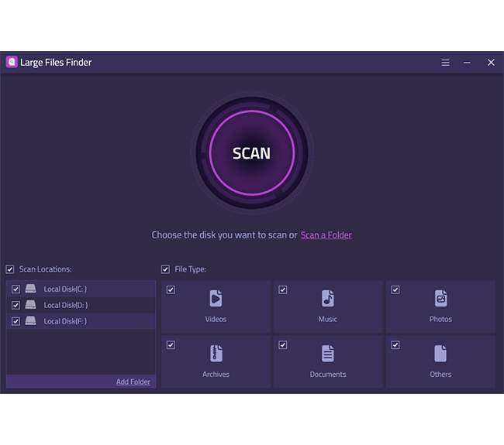504x445 pixels.
Task: Open the Scan a Folder link
Action: [326, 235]
